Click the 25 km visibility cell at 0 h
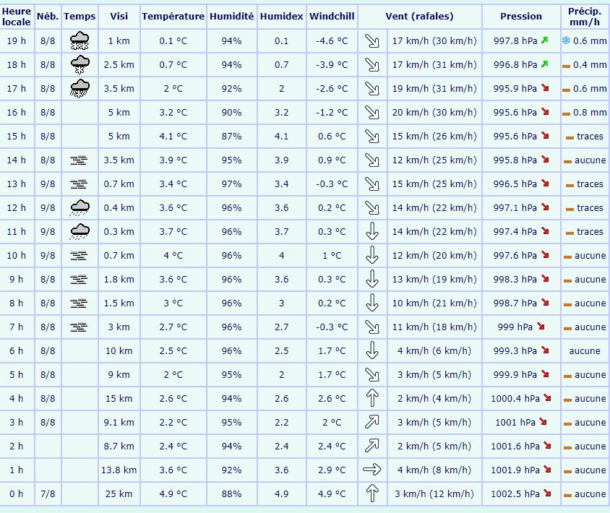The width and height of the screenshot is (610, 513). [x=118, y=494]
